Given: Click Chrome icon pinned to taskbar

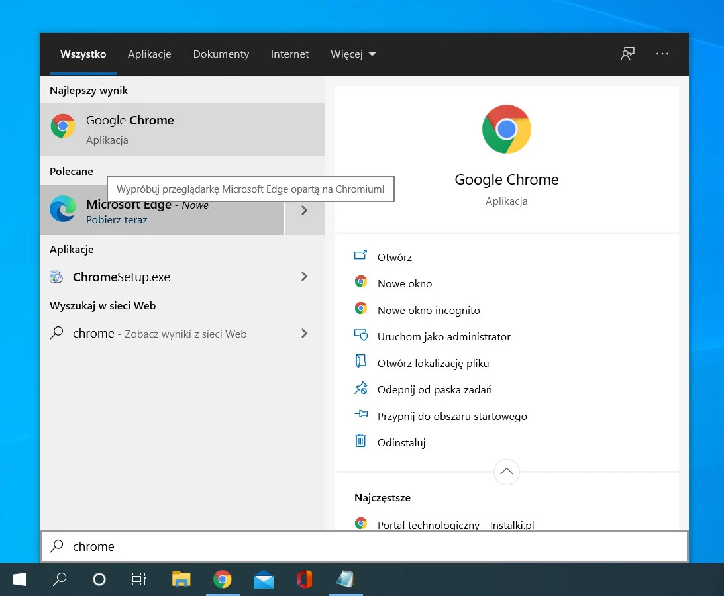Looking at the screenshot, I should [x=223, y=580].
